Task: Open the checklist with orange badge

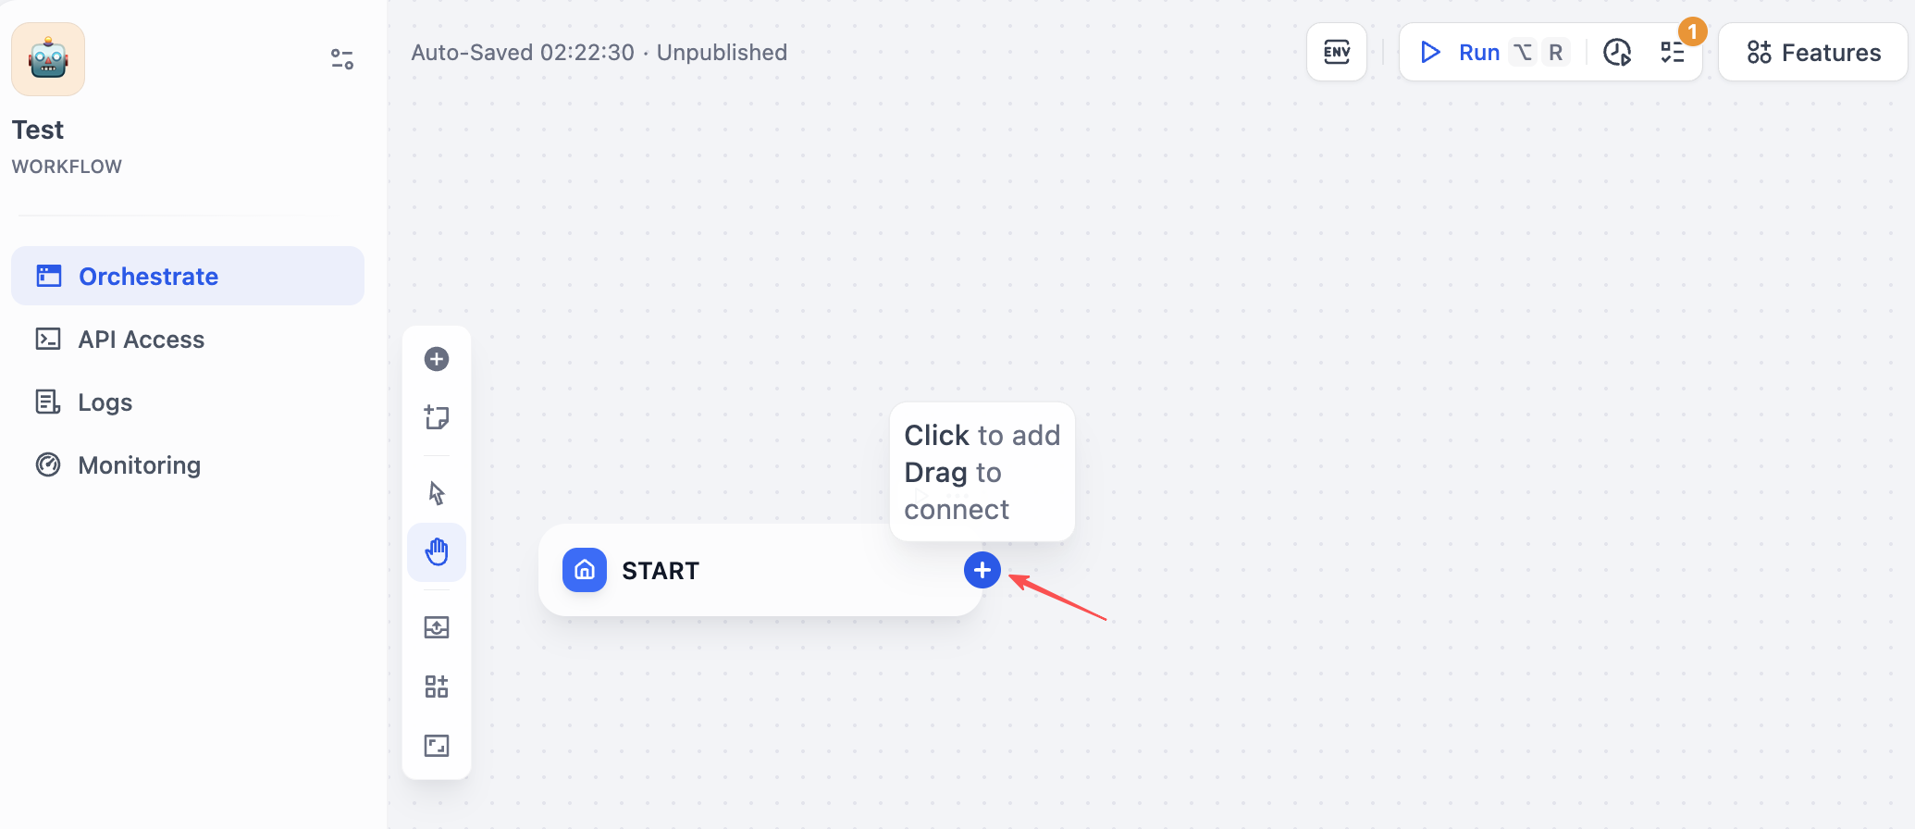Action: (x=1673, y=53)
